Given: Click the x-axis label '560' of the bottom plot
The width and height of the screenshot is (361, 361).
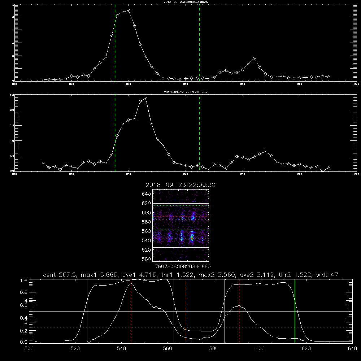Looking at the screenshot, I should [168, 349].
